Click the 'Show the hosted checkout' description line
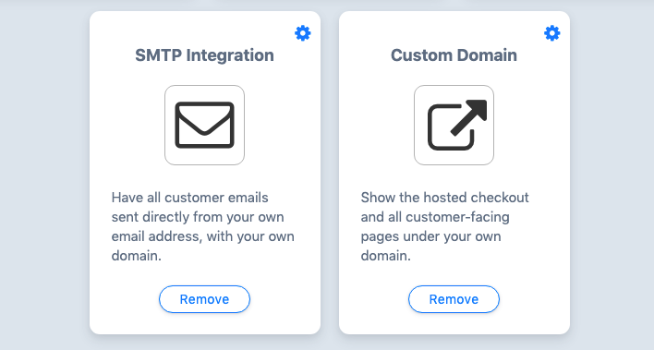The height and width of the screenshot is (350, 654). click(x=444, y=198)
